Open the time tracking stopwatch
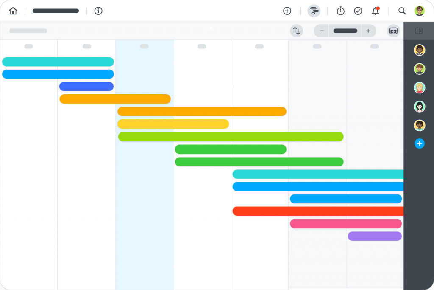434x290 pixels. coord(340,11)
